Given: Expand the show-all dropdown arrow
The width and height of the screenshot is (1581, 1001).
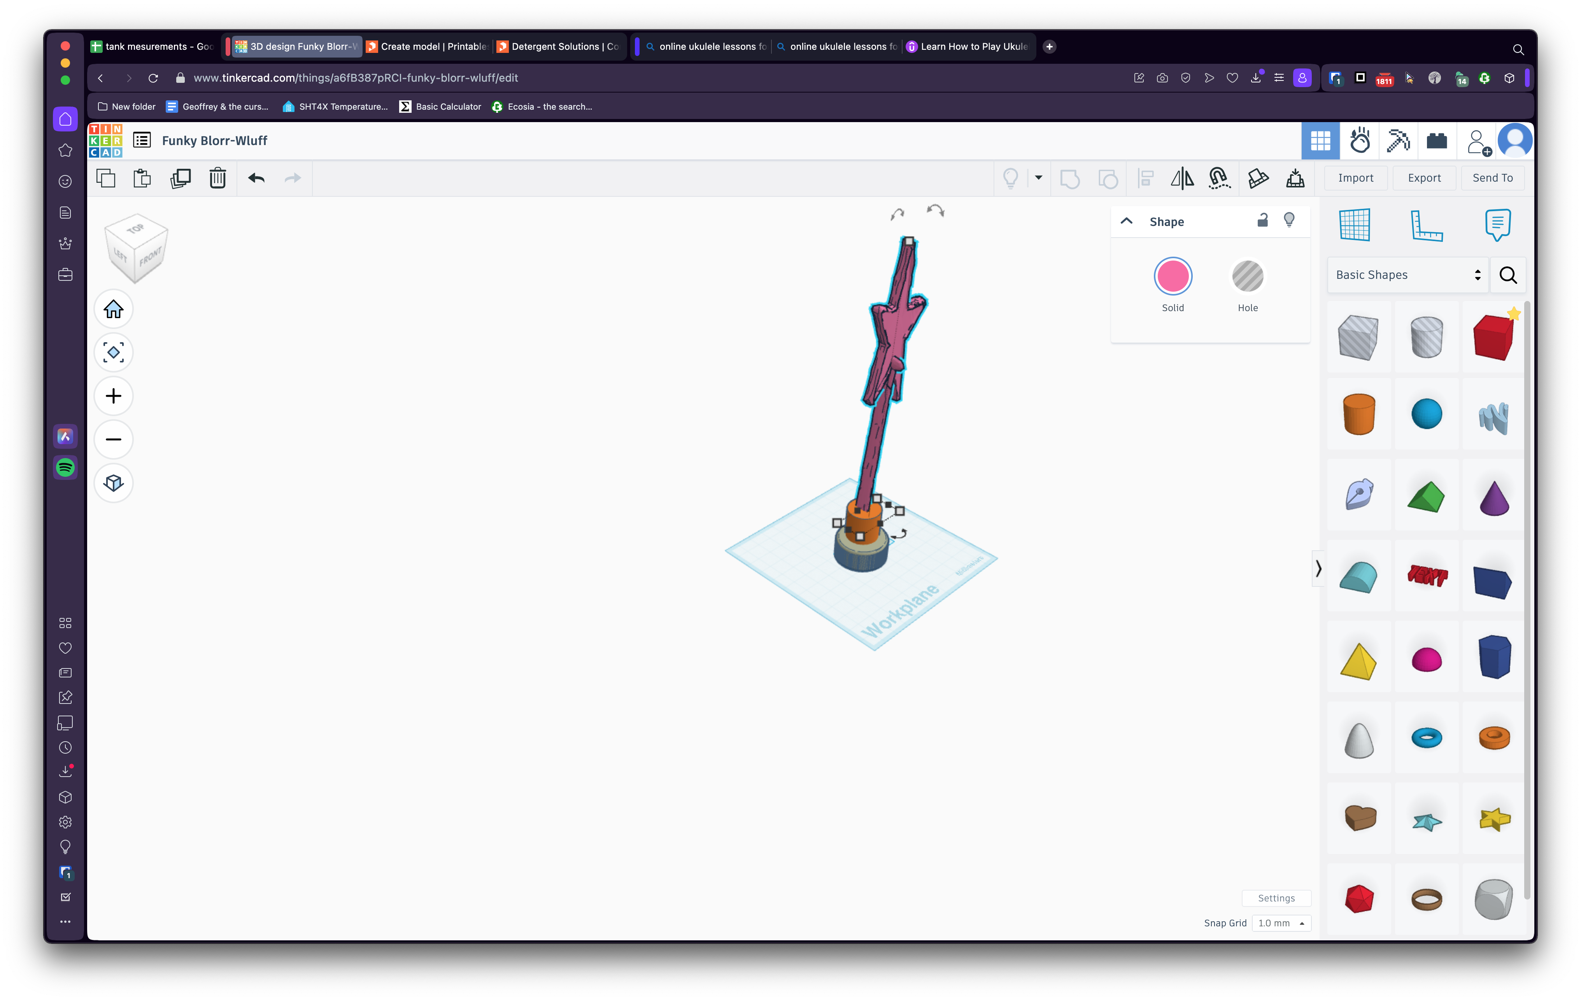Looking at the screenshot, I should coord(1039,178).
